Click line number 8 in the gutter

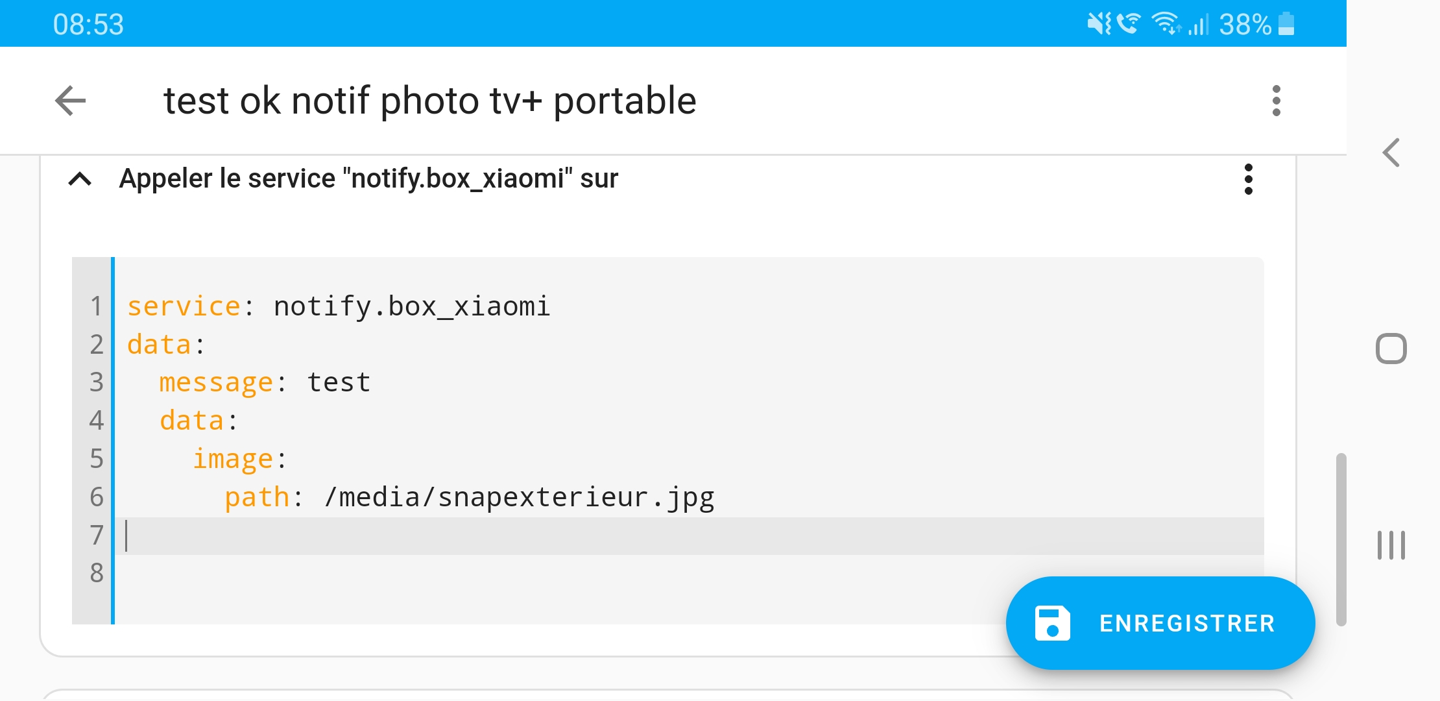(96, 573)
